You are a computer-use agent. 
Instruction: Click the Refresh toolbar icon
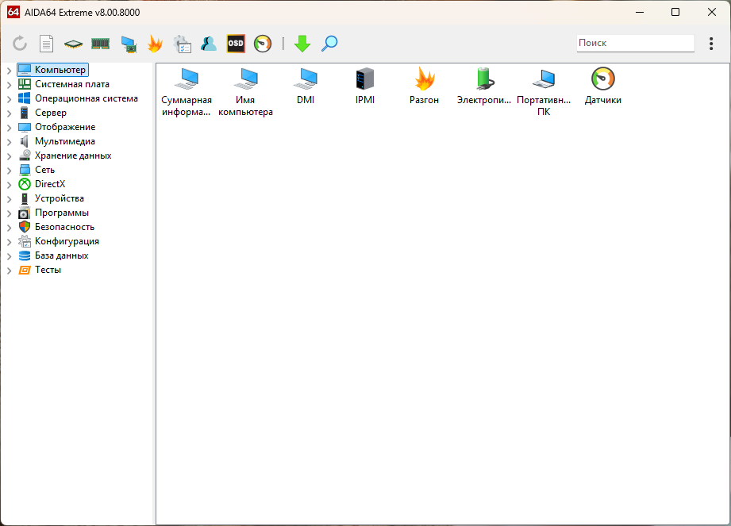point(20,44)
